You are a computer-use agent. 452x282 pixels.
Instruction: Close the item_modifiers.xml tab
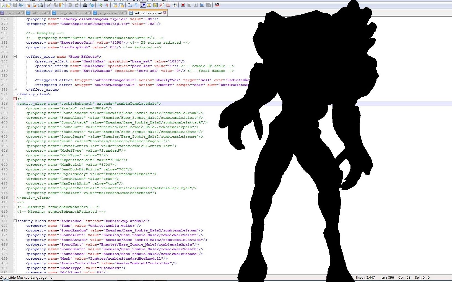coord(89,13)
